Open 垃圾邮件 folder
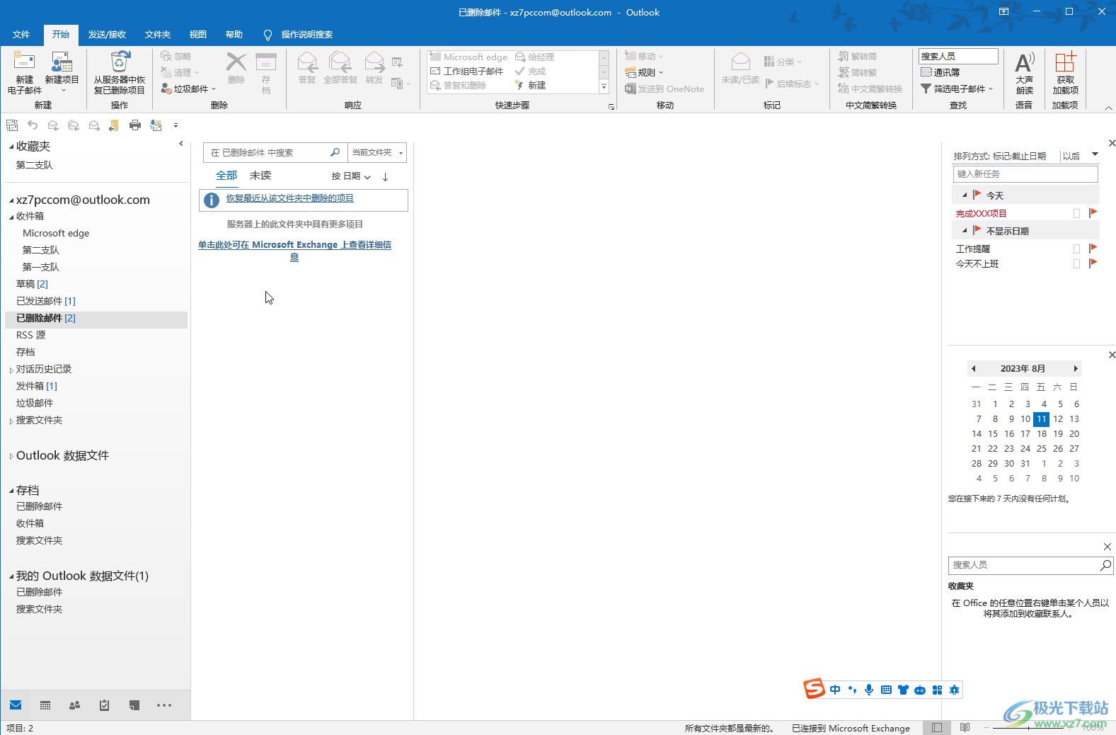The height and width of the screenshot is (735, 1116). [35, 403]
